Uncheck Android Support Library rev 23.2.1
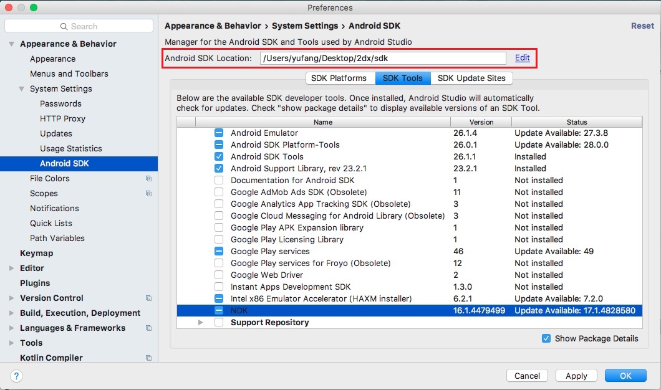Viewport: 661px width, 390px height. pos(219,168)
